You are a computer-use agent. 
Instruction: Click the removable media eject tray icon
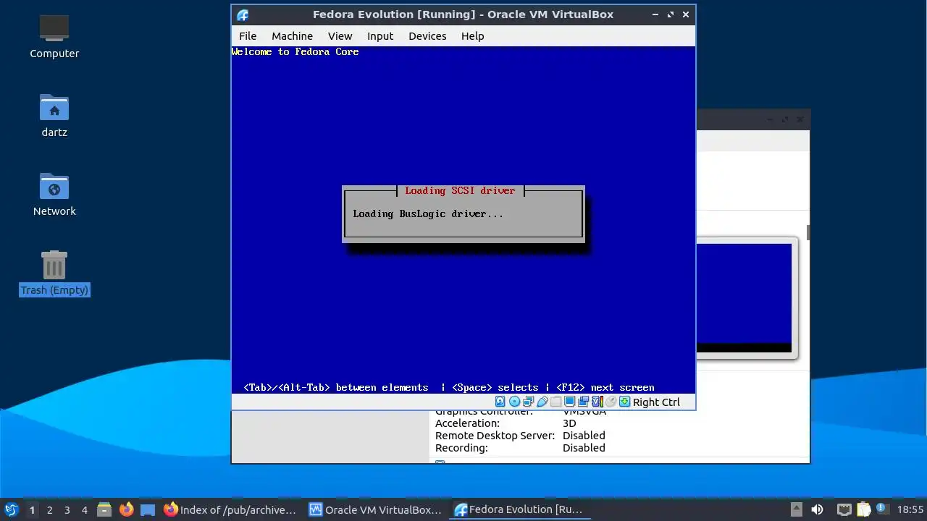(796, 509)
